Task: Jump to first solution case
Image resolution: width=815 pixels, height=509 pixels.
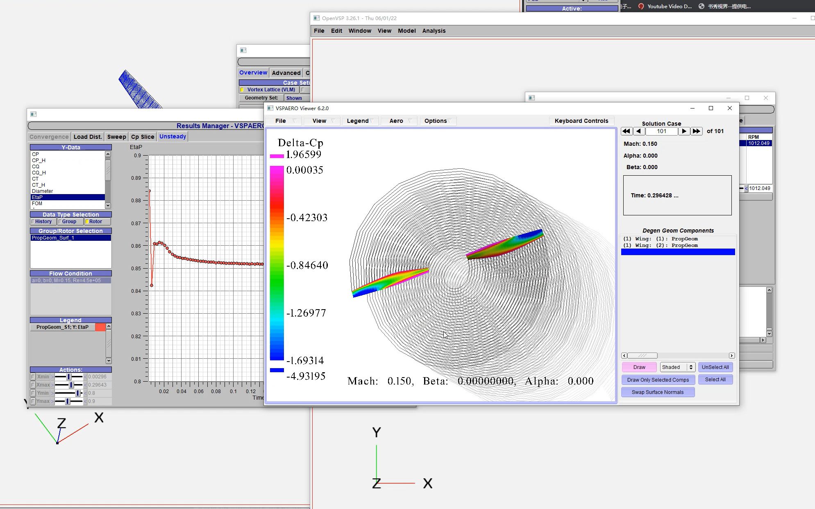Action: pyautogui.click(x=626, y=131)
